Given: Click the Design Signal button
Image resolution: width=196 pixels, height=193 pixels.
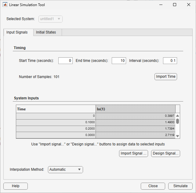Looking at the screenshot, I should pos(165,153).
